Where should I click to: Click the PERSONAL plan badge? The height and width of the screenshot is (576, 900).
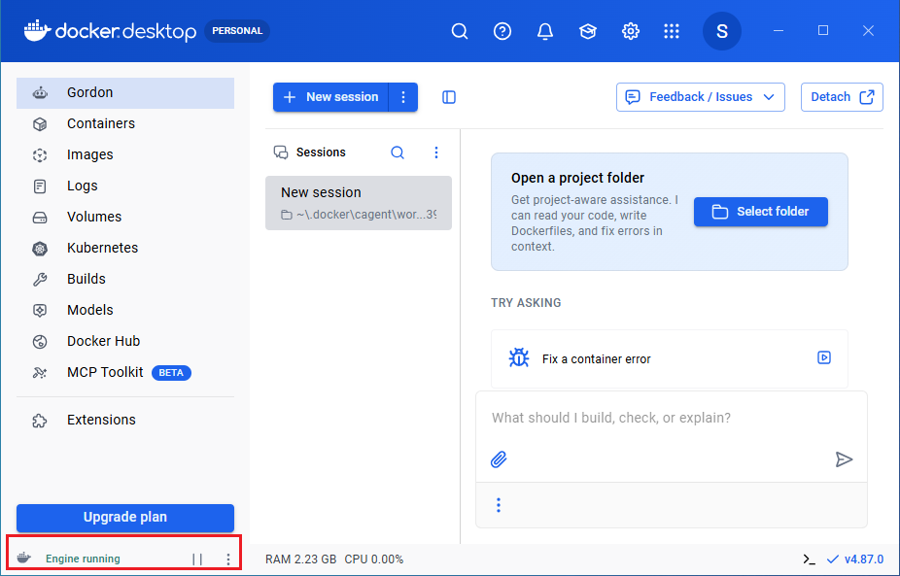(237, 31)
